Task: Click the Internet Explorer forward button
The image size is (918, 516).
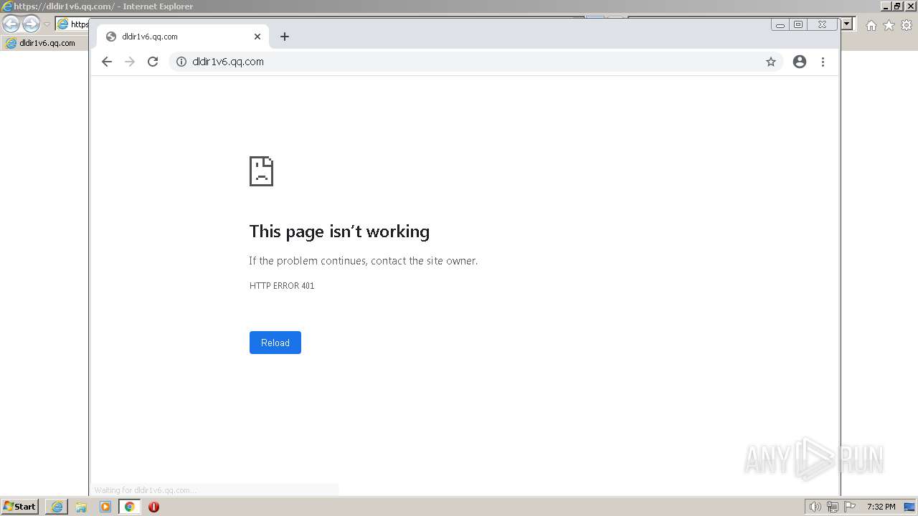Action: [x=31, y=24]
